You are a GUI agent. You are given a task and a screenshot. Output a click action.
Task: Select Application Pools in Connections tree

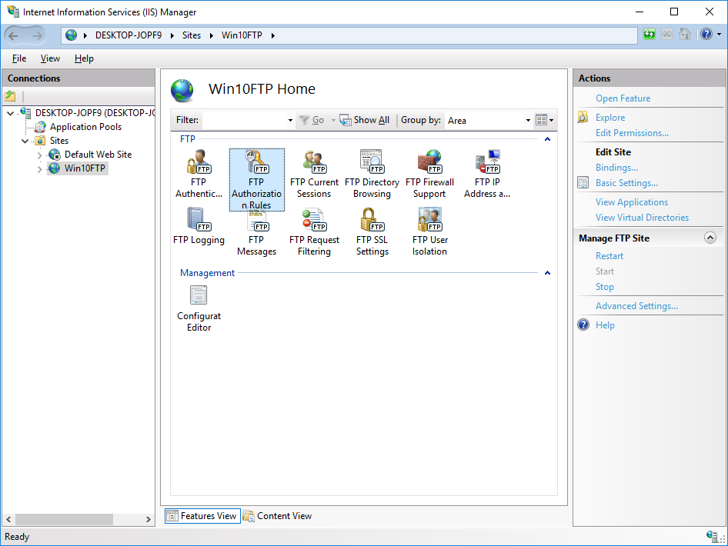tap(85, 127)
